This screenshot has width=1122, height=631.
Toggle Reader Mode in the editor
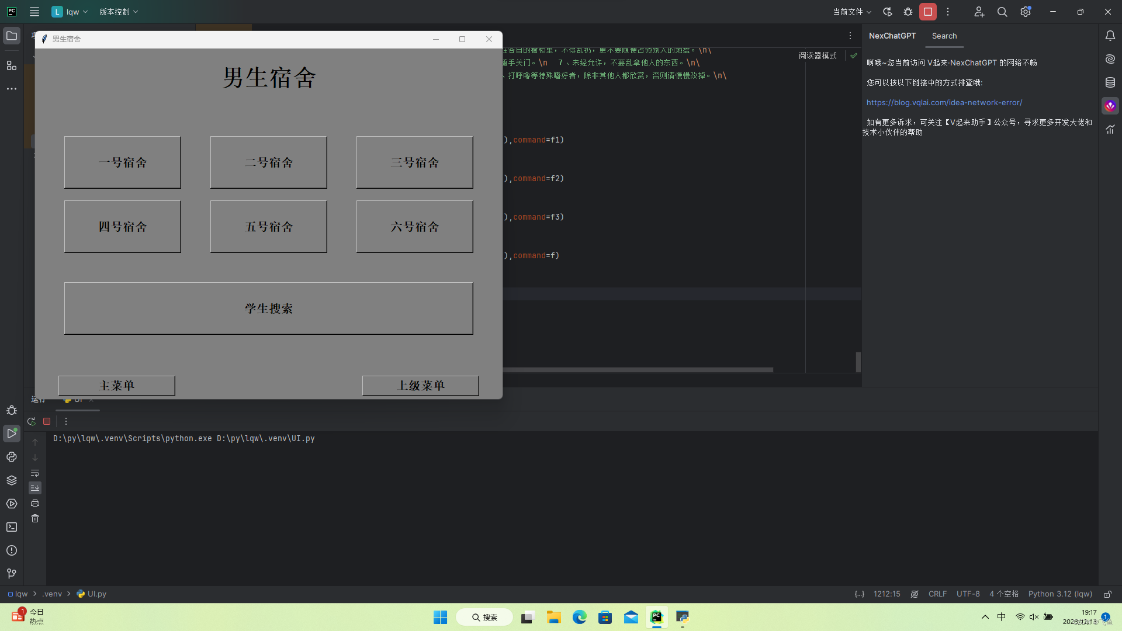coord(818,56)
